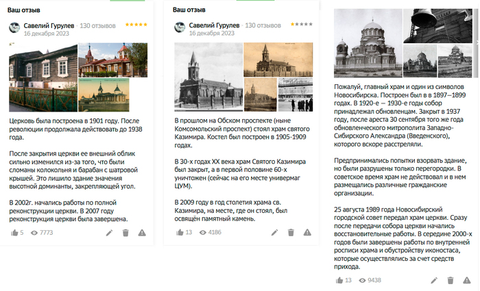480x291 pixels.
Task: Click one-star rating on second review
Action: point(302,24)
